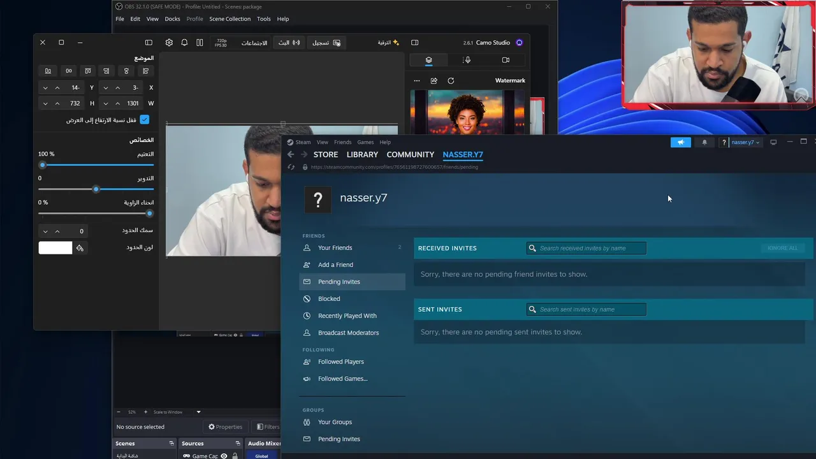Decrease the Y position value
Viewport: 816px width, 459px height.
coord(45,88)
